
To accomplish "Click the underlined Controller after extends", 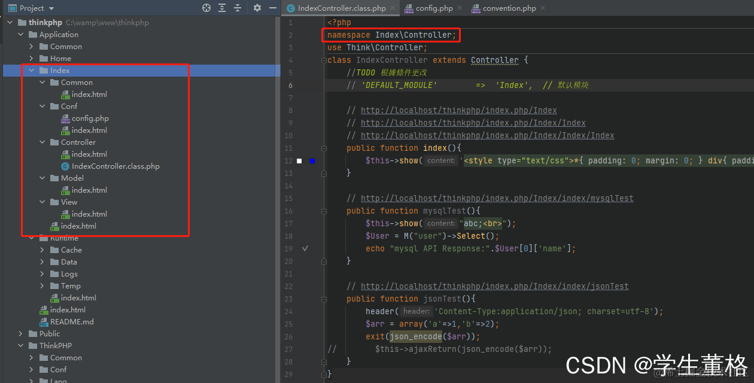I will click(x=495, y=60).
